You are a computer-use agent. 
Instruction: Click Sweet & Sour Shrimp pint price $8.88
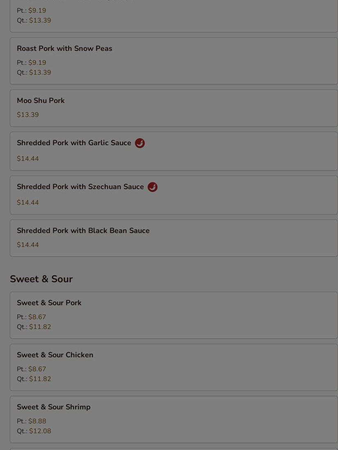[37, 421]
